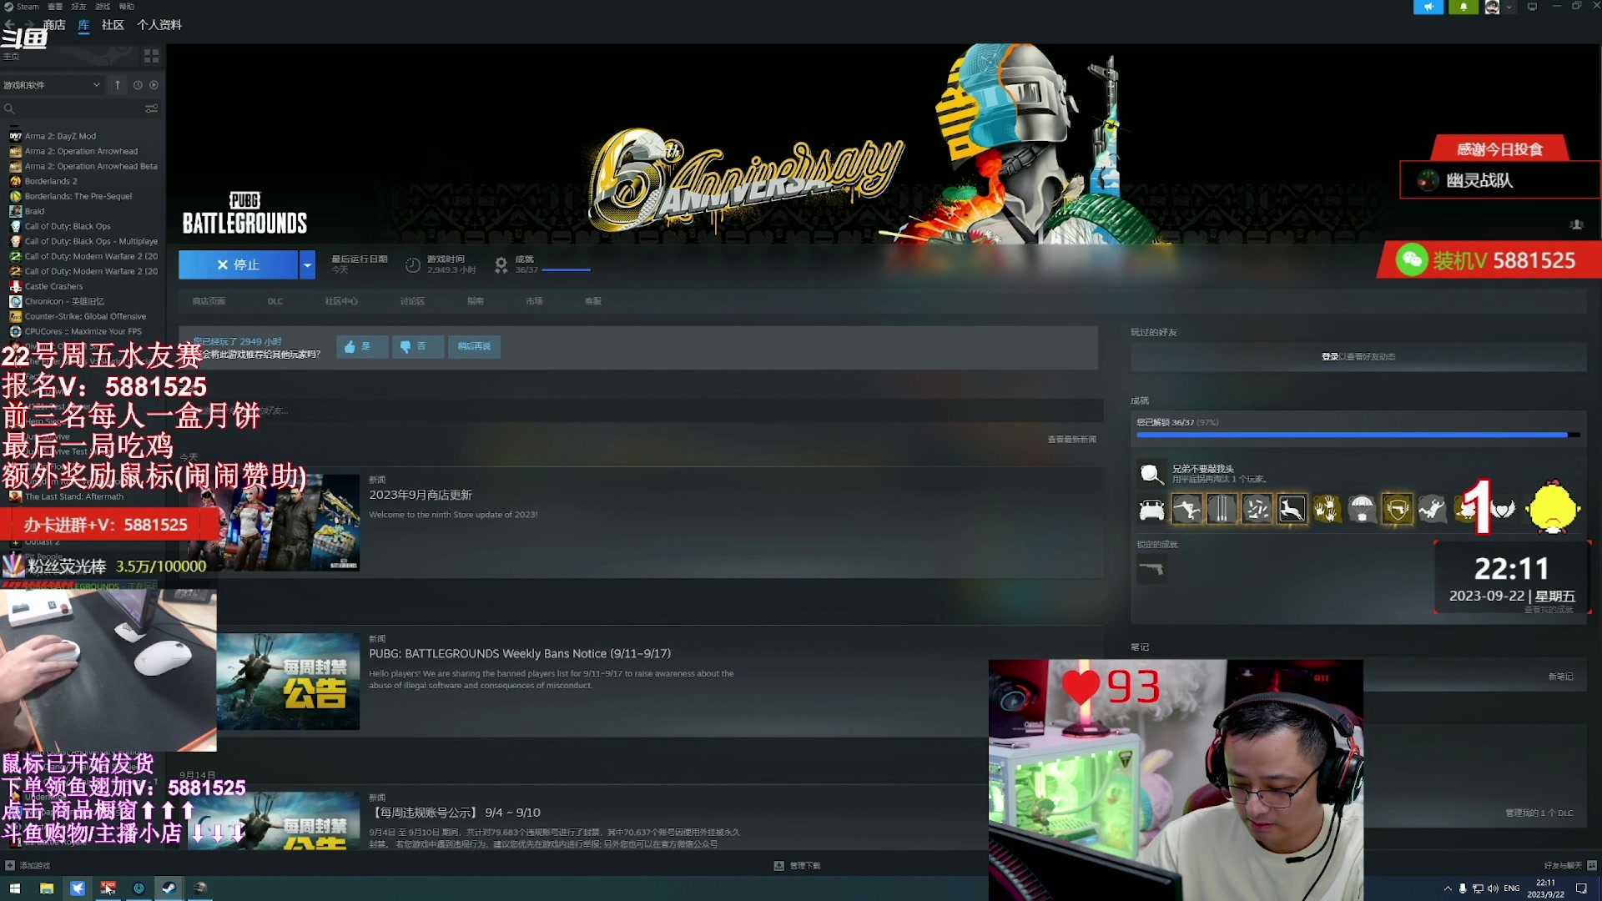The width and height of the screenshot is (1602, 901).
Task: Click the play time clock icon
Action: click(412, 265)
